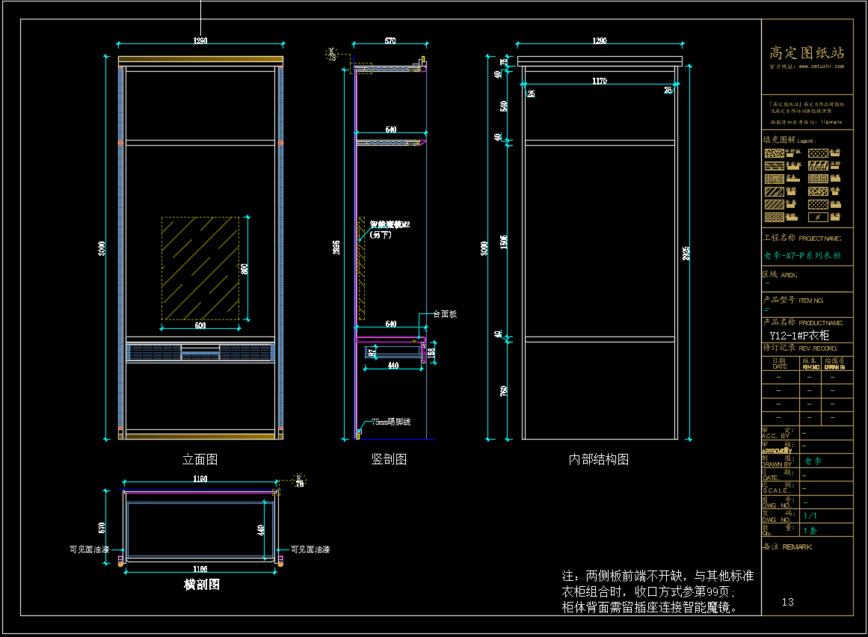Click the page number 13

(x=788, y=602)
